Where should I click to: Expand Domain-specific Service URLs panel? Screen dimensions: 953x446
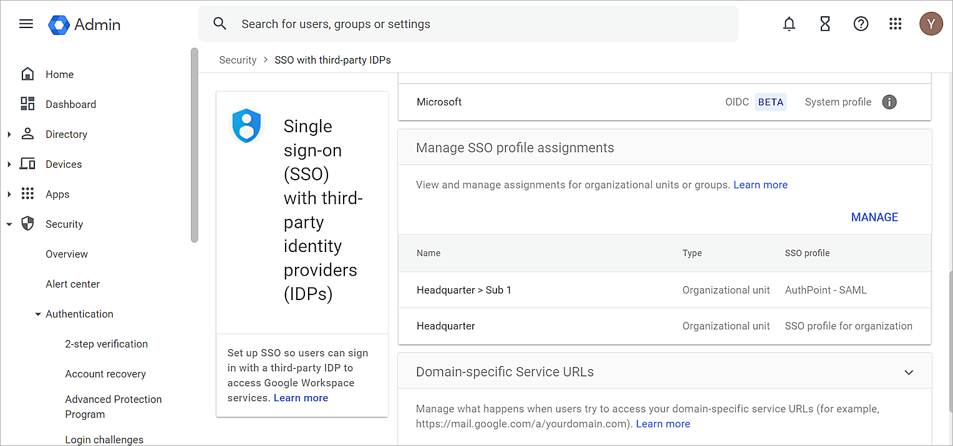(x=909, y=372)
